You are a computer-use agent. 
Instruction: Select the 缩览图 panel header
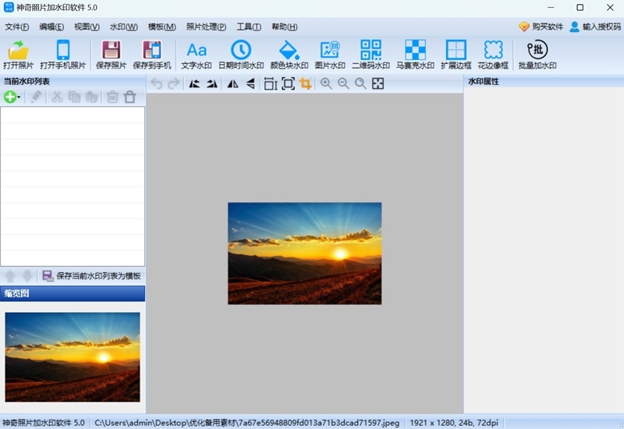(73, 294)
